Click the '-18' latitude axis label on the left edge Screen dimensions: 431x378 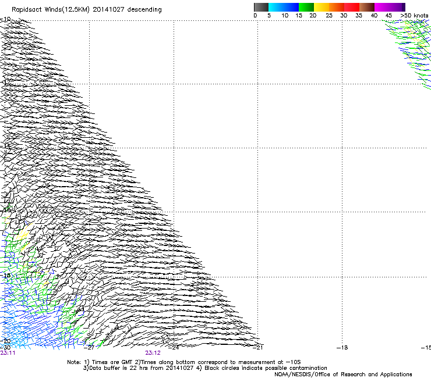coord(5,275)
